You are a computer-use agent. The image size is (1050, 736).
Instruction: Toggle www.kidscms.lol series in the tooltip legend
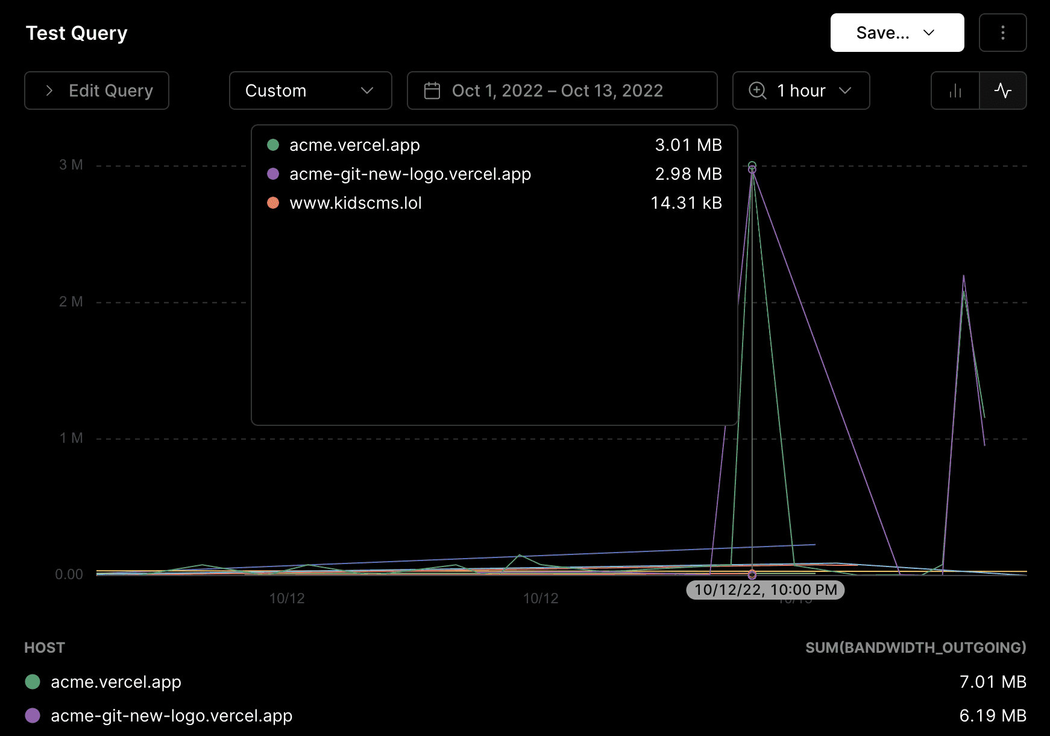click(355, 203)
